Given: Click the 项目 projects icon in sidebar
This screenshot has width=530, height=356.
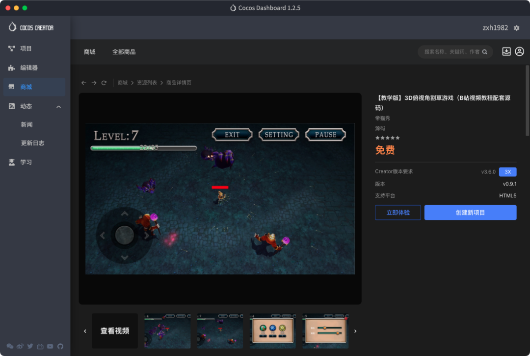Looking at the screenshot, I should pyautogui.click(x=11, y=48).
